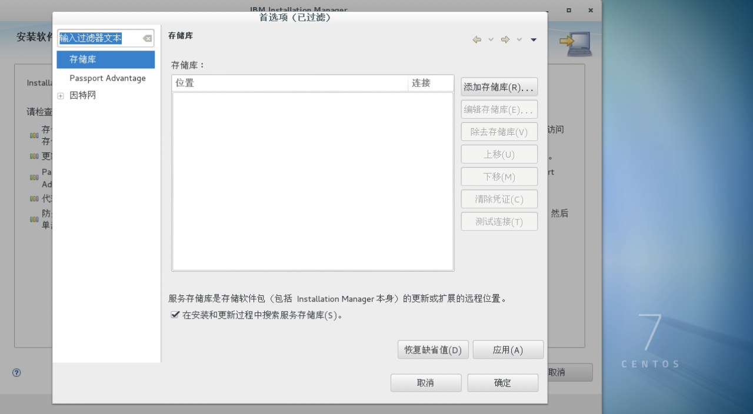753x414 pixels.
Task: Click the 添加存储库(R)... button
Action: pyautogui.click(x=499, y=87)
